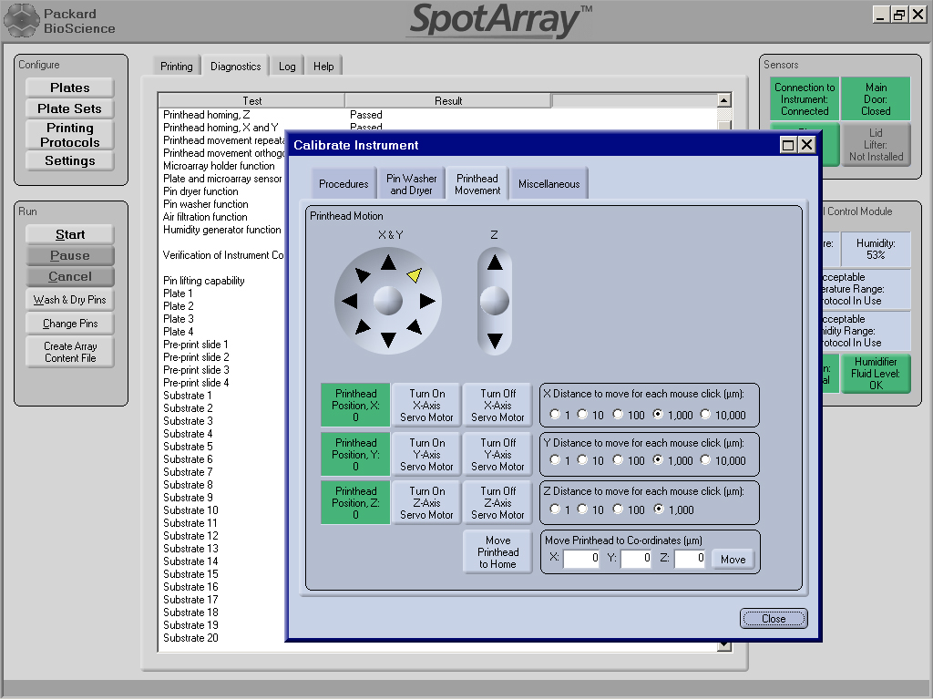This screenshot has width=933, height=700.
Task: Turn on the Y-Axis servo motor
Action: [x=426, y=455]
